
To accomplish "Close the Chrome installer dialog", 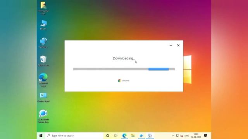I will [178, 46].
